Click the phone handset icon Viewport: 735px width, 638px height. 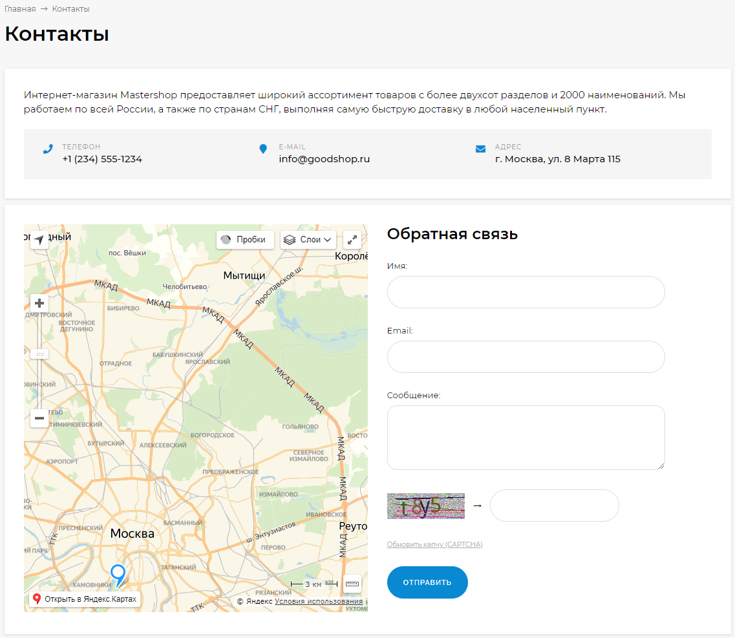(48, 149)
